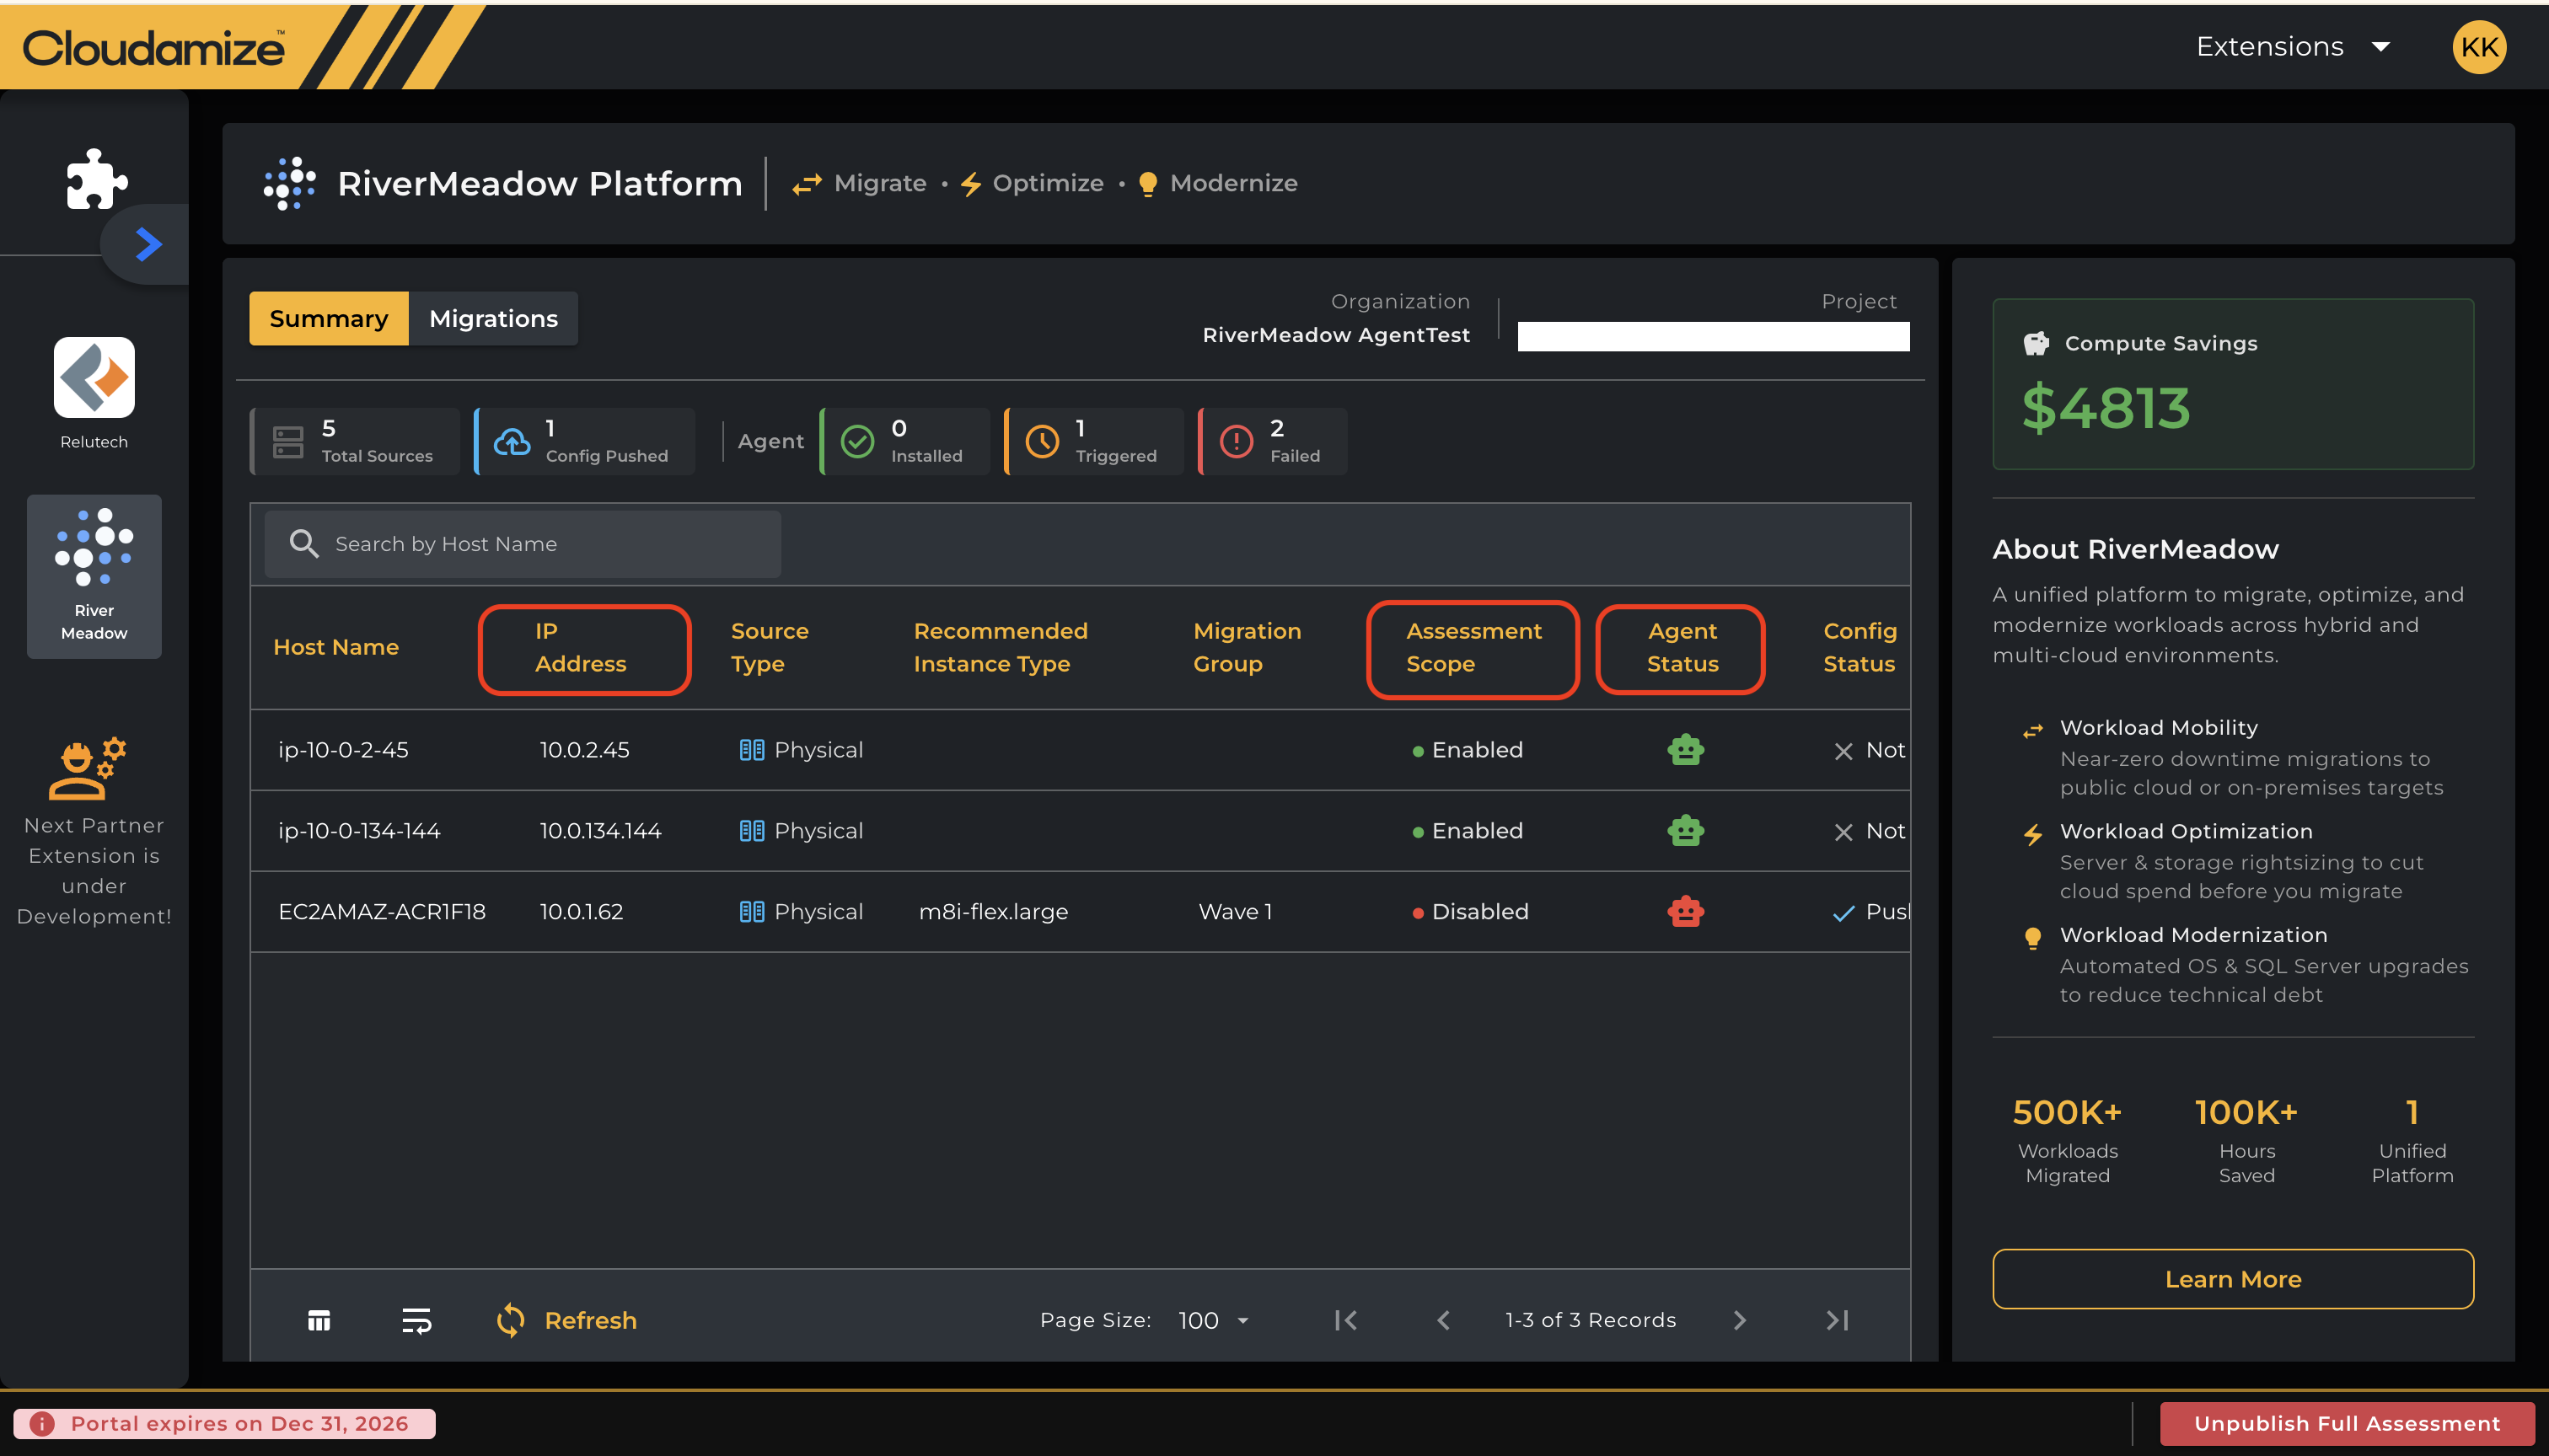2549x1456 pixels.
Task: Go to next page of records
Action: pyautogui.click(x=1740, y=1321)
